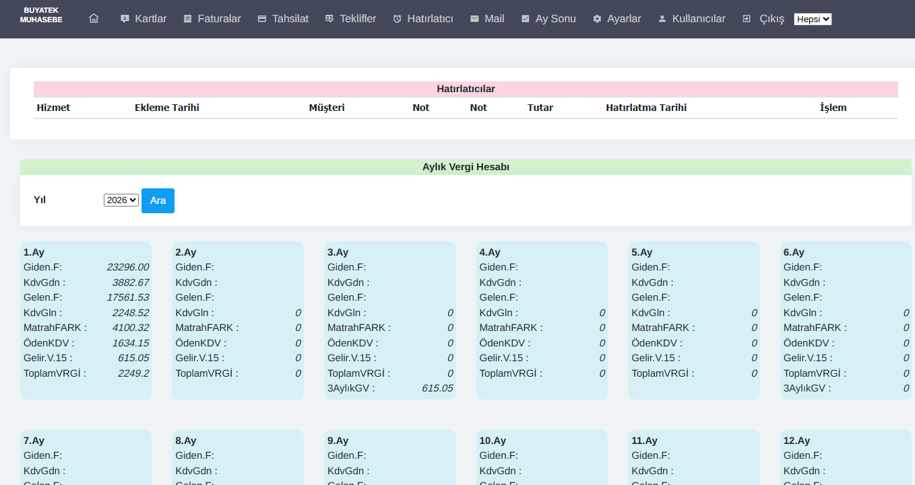915x485 pixels.
Task: Click the Teklifler offers icon
Action: [329, 19]
